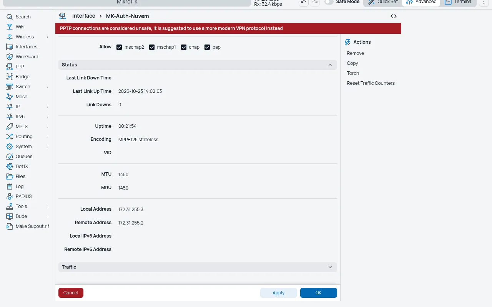492x307 pixels.
Task: Open the Log icon
Action: point(10,187)
